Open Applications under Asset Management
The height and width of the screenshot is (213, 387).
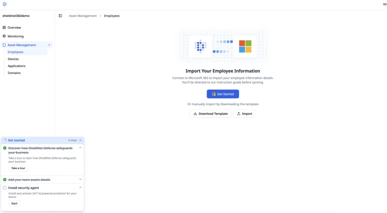[x=16, y=66]
